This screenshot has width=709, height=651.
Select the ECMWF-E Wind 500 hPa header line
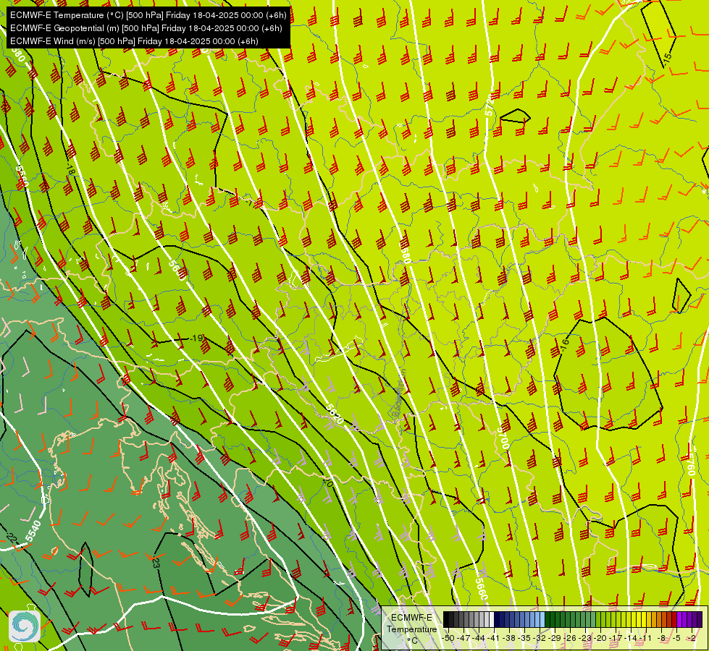tap(134, 41)
